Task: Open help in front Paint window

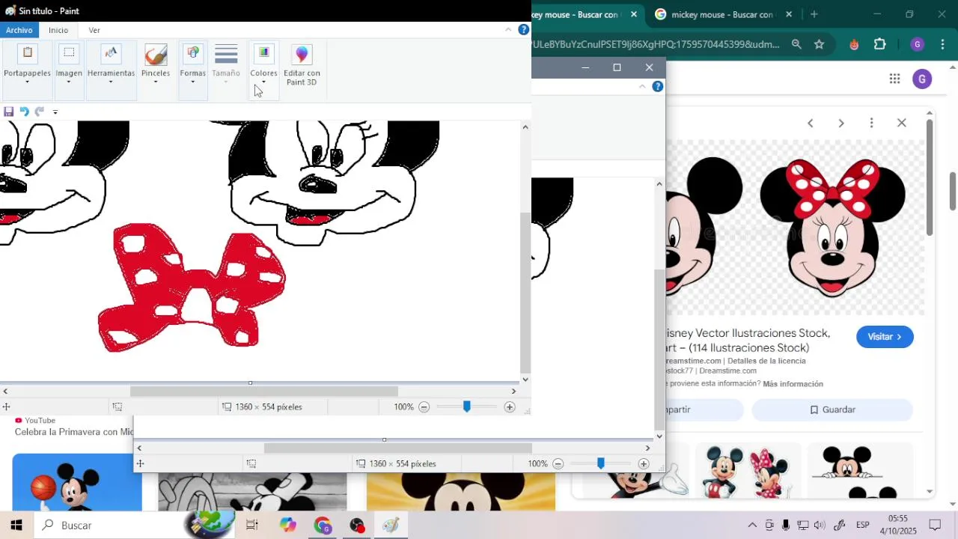Action: 524,30
